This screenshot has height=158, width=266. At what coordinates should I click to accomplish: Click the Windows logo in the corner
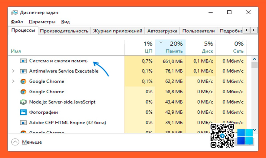[x=245, y=136]
